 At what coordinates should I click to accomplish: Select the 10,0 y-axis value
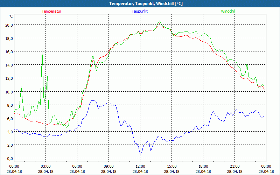pyautogui.click(x=9, y=92)
